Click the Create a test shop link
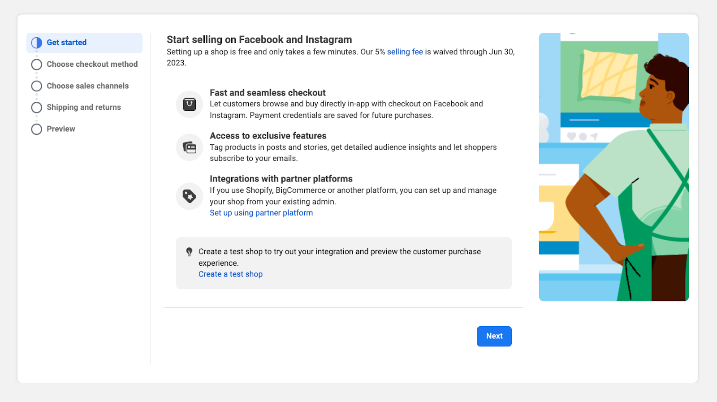The height and width of the screenshot is (402, 717). [230, 274]
